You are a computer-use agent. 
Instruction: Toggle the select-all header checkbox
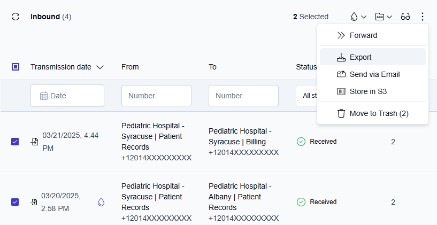pyautogui.click(x=16, y=67)
